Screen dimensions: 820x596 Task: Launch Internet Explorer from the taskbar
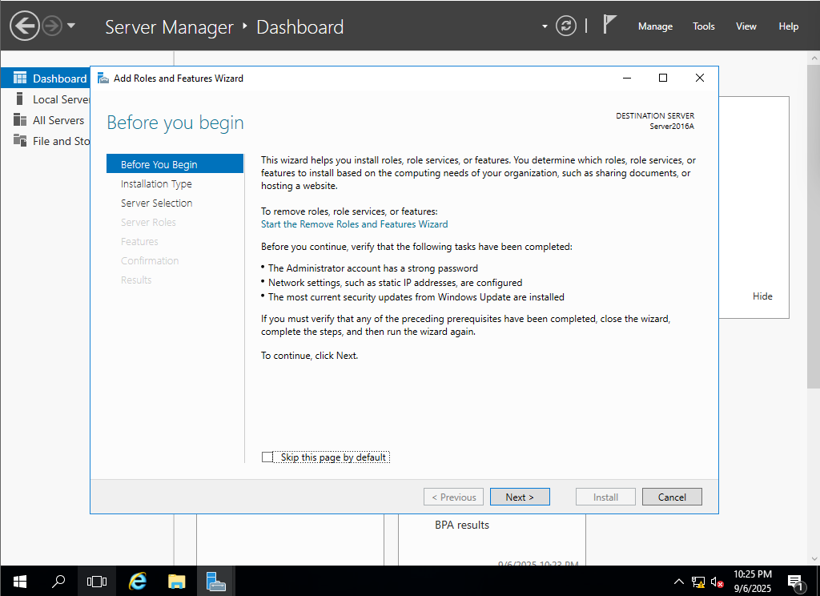point(138,581)
